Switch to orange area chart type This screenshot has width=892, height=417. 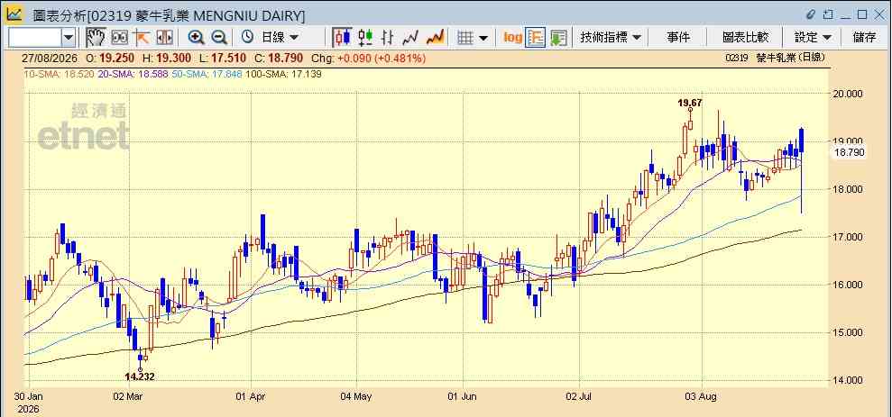pyautogui.click(x=436, y=38)
